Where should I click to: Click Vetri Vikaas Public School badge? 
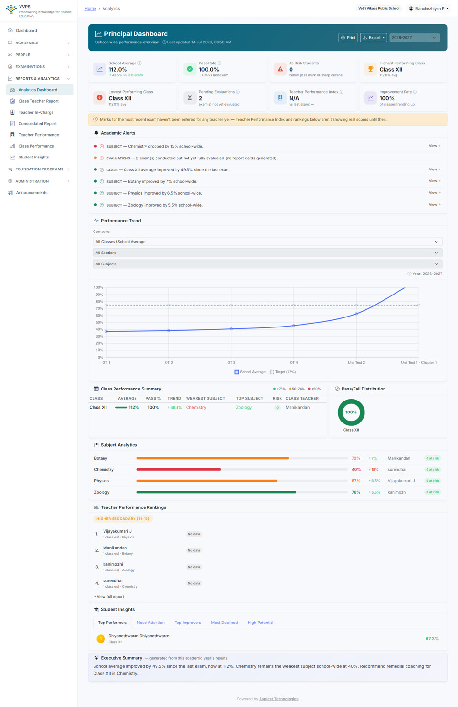(379, 8)
